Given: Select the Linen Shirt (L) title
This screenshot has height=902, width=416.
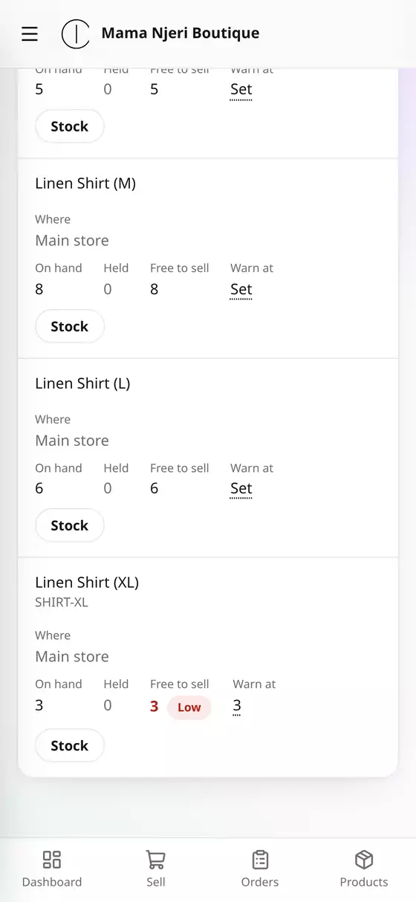Looking at the screenshot, I should pyautogui.click(x=82, y=383).
